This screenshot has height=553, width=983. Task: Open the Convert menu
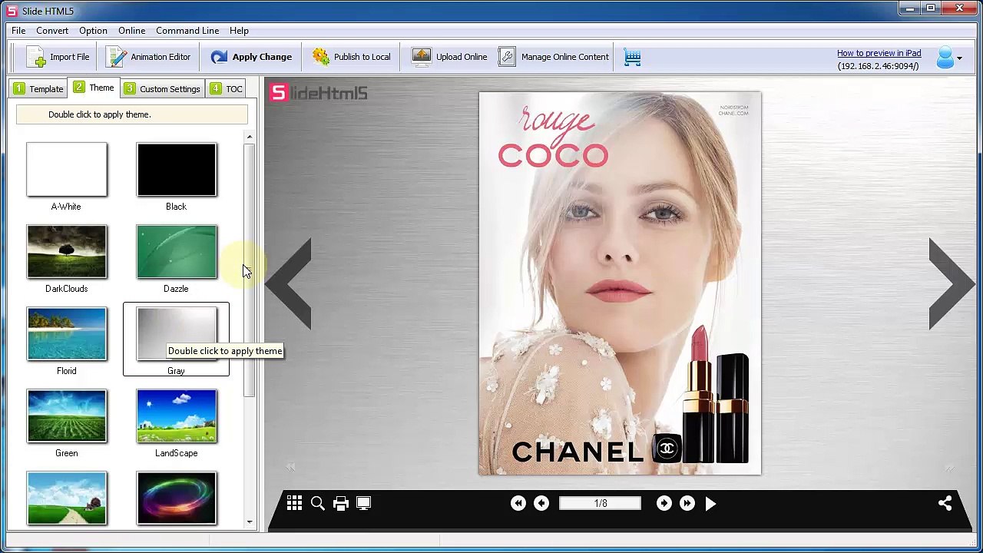click(x=52, y=31)
